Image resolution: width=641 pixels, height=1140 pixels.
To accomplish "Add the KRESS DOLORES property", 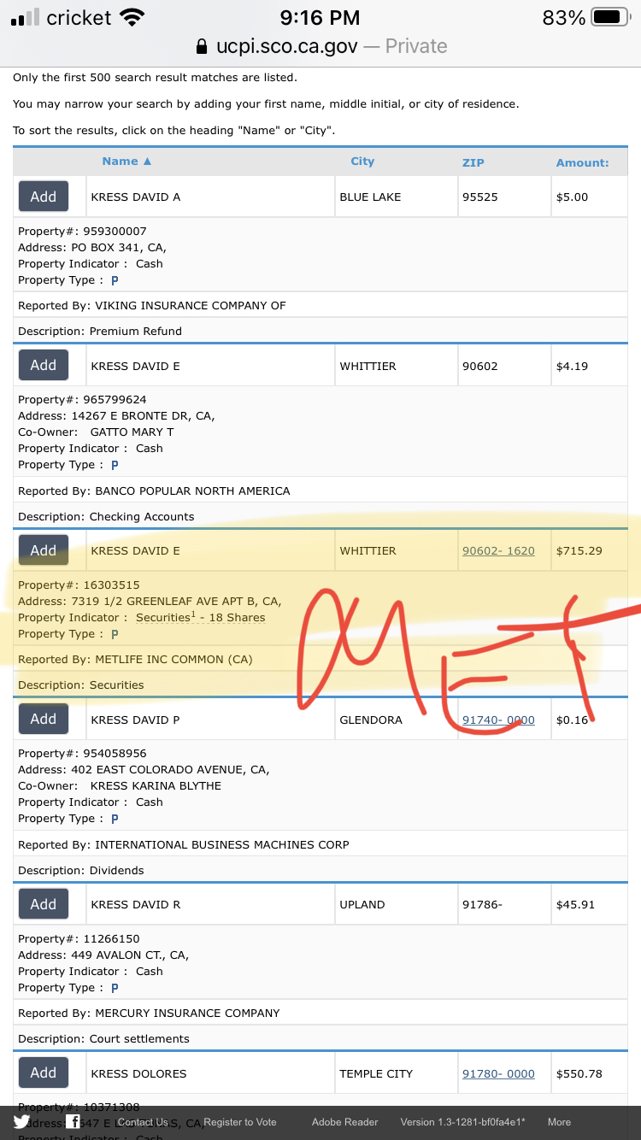I will pyautogui.click(x=44, y=1072).
